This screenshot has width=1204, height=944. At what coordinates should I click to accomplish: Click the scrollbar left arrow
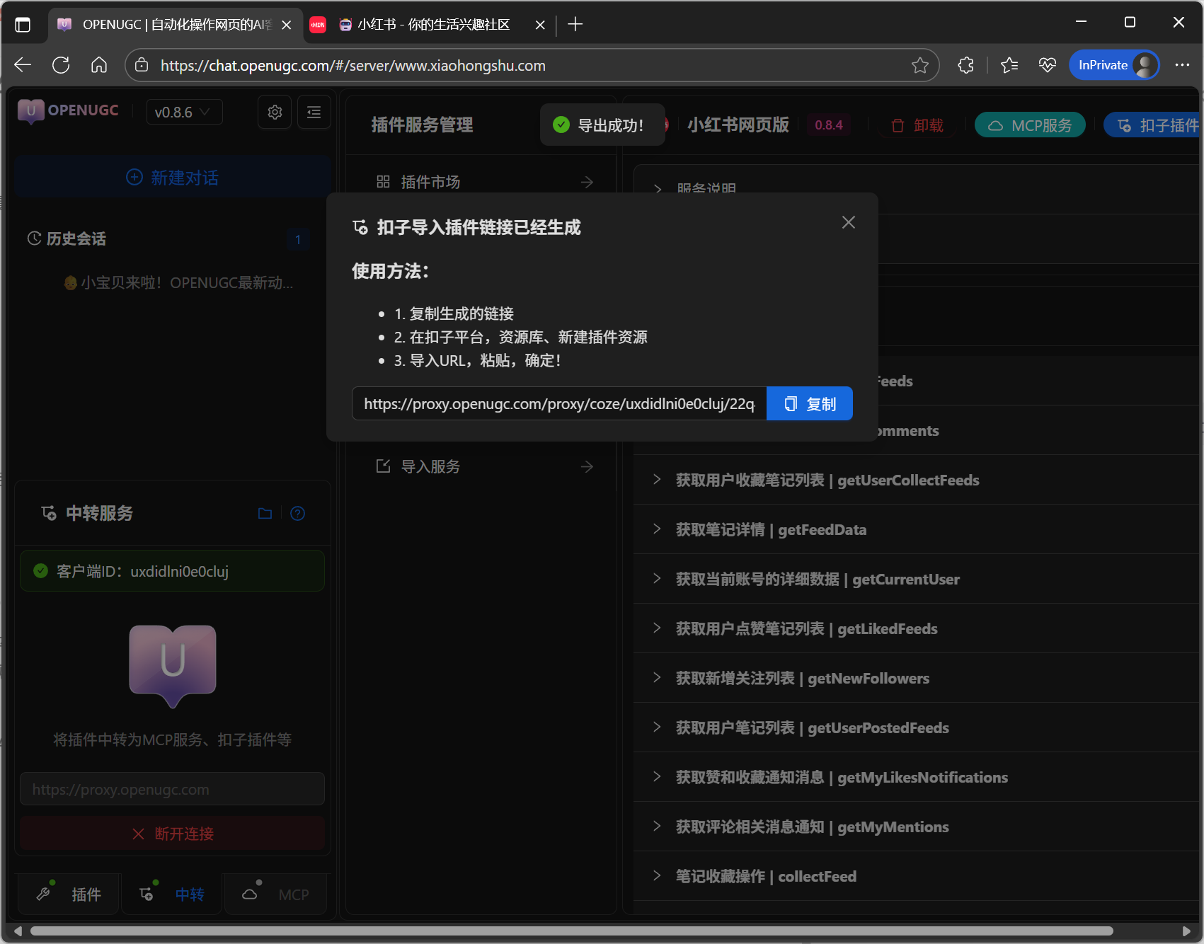(x=18, y=931)
